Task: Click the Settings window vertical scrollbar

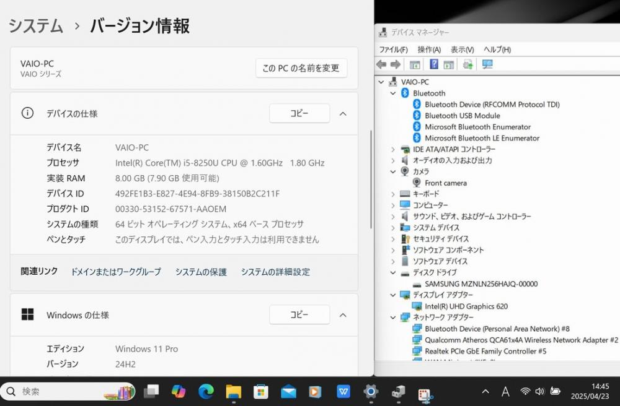Action: click(x=371, y=179)
